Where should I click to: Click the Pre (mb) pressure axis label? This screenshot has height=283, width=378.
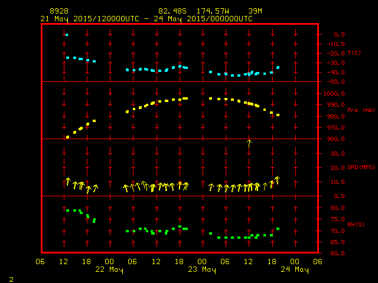[361, 110]
